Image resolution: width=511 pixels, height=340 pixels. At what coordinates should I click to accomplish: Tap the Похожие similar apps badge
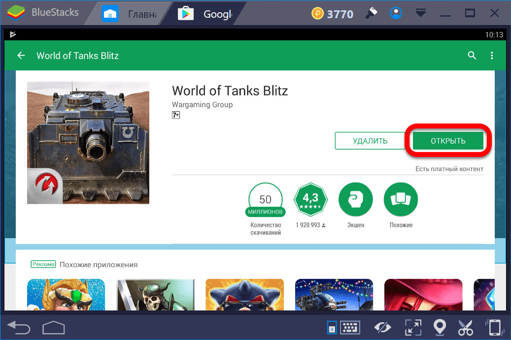pyautogui.click(x=401, y=199)
